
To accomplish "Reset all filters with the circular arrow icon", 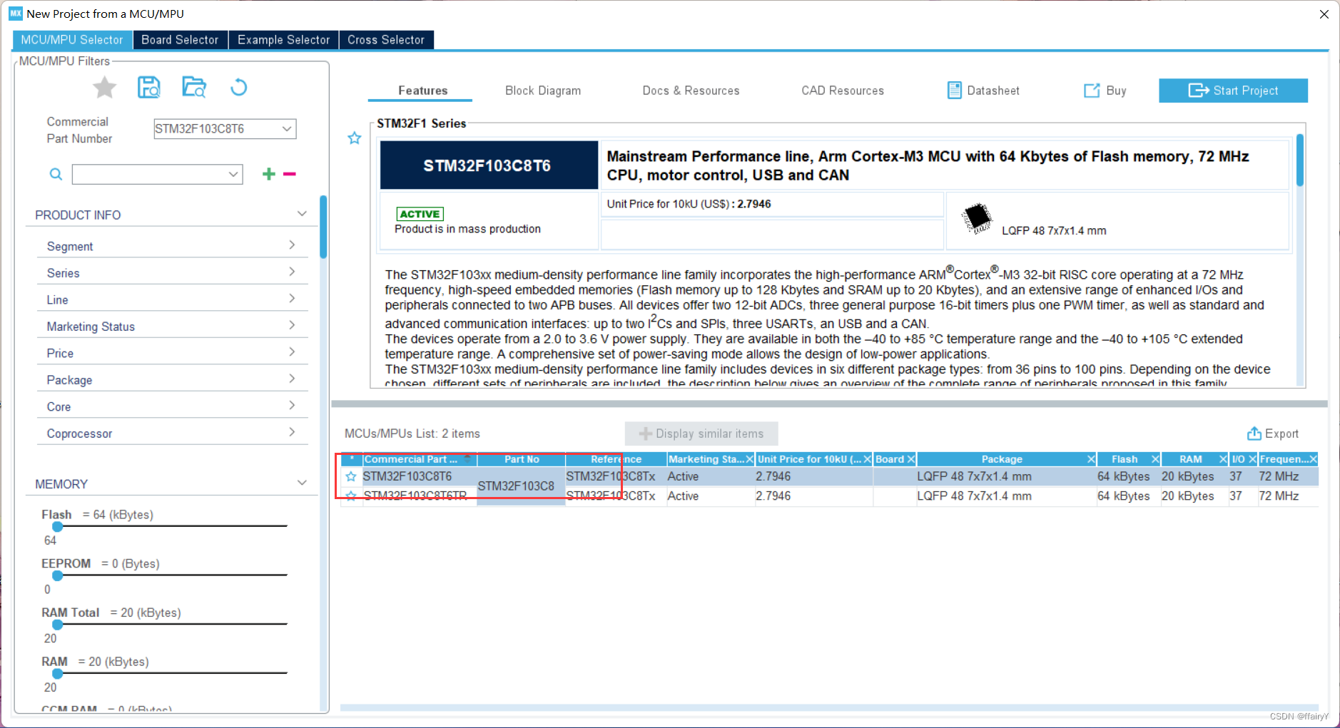I will [x=238, y=88].
